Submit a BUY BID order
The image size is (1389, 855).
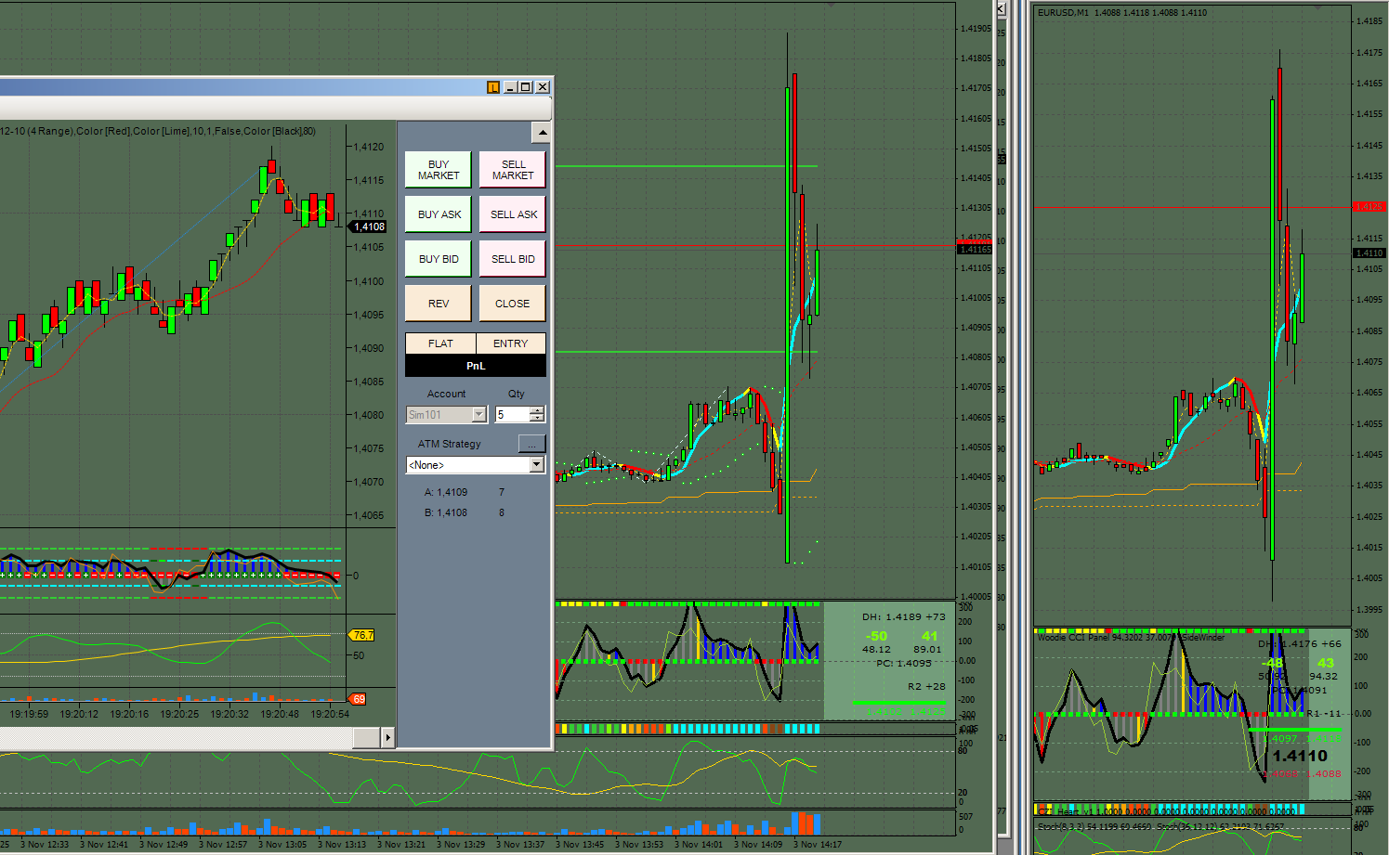click(439, 259)
